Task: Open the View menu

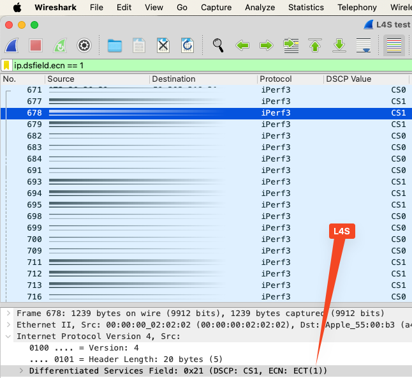Action: coord(154,8)
